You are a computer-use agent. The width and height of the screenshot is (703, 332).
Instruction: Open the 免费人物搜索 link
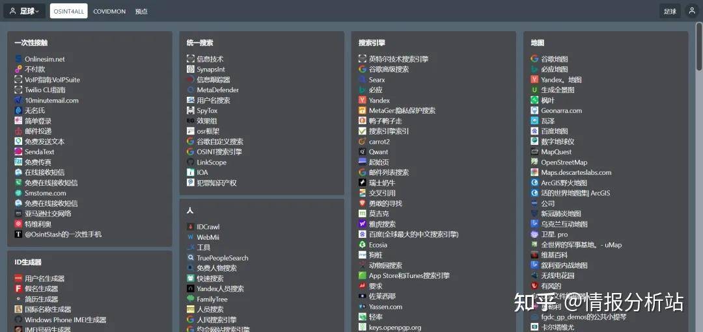(x=217, y=268)
